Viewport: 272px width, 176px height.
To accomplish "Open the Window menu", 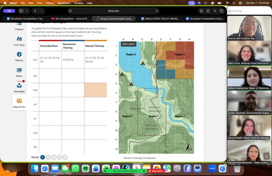I will click(79, 3).
